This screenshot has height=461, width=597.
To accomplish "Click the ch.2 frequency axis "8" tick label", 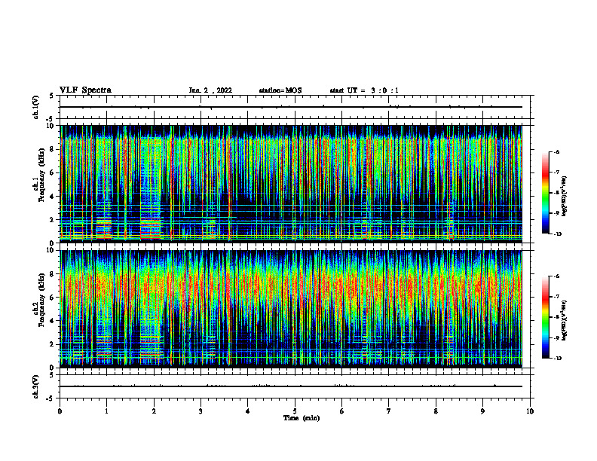I will pyautogui.click(x=53, y=274).
